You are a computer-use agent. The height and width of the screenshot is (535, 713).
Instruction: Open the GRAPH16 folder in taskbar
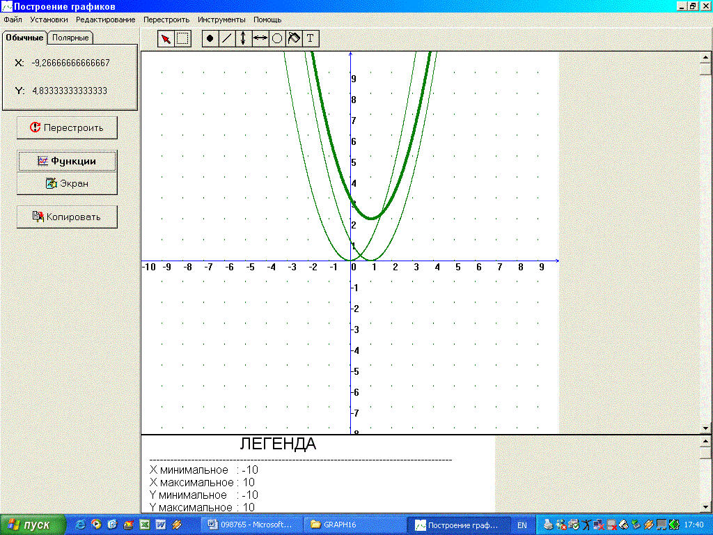pos(352,525)
